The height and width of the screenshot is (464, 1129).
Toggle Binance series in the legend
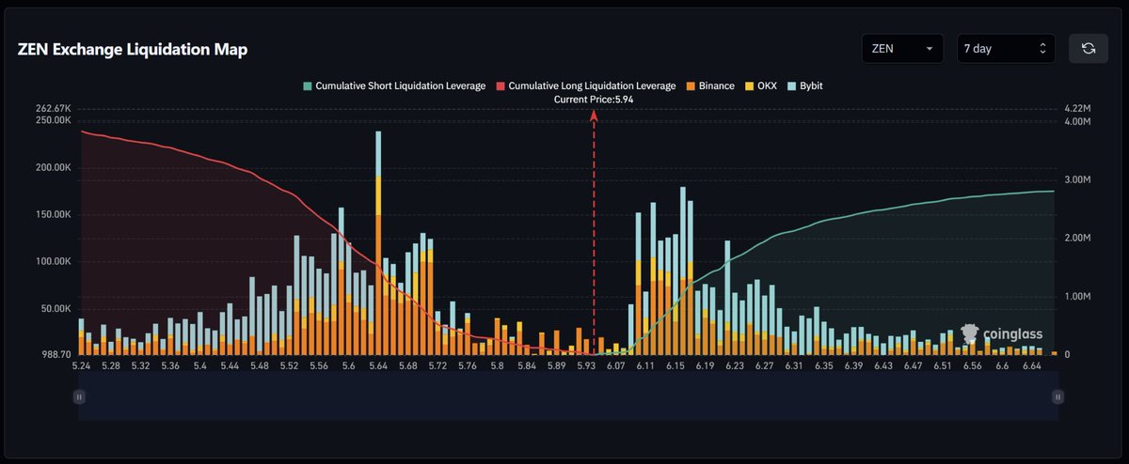click(710, 85)
